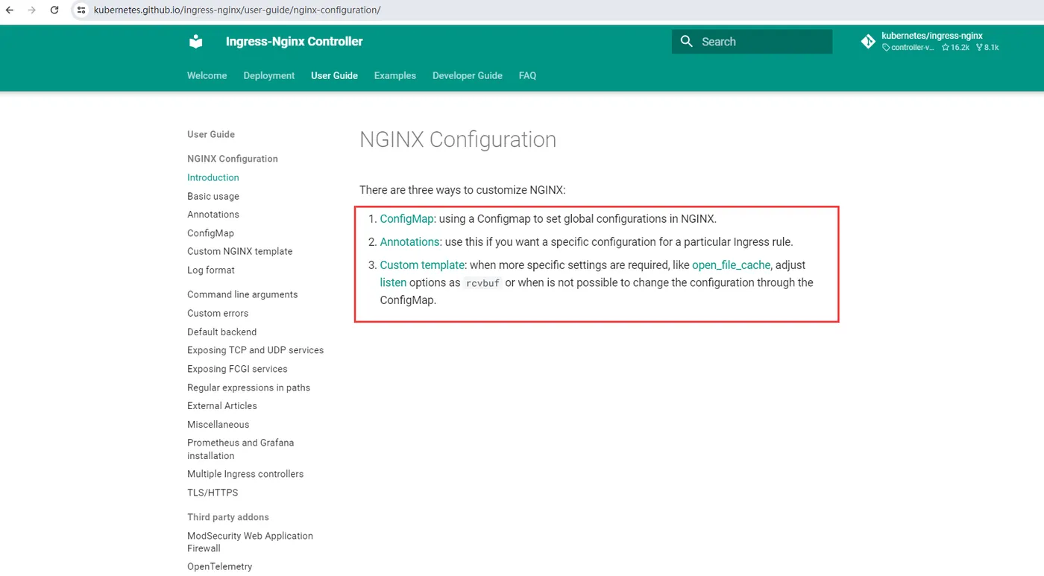Open kubernetes/ingress-nginx repository link
1044x576 pixels.
932,36
